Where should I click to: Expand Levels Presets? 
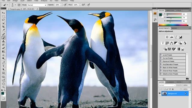(x=161, y=55)
